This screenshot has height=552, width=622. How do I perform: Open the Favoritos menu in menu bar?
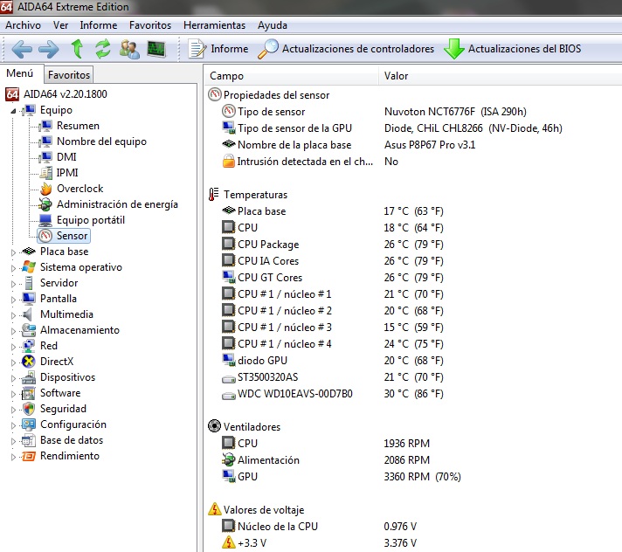point(150,25)
